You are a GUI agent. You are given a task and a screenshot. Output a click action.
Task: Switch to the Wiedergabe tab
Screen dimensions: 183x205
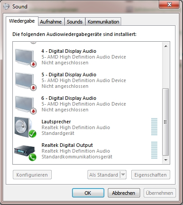22,21
